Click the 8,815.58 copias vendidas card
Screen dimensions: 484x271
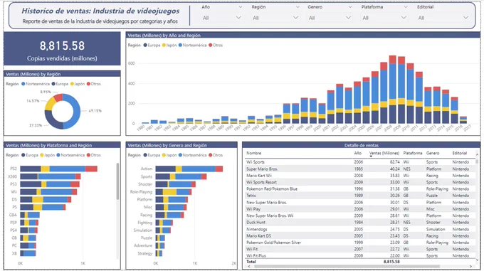[62, 48]
